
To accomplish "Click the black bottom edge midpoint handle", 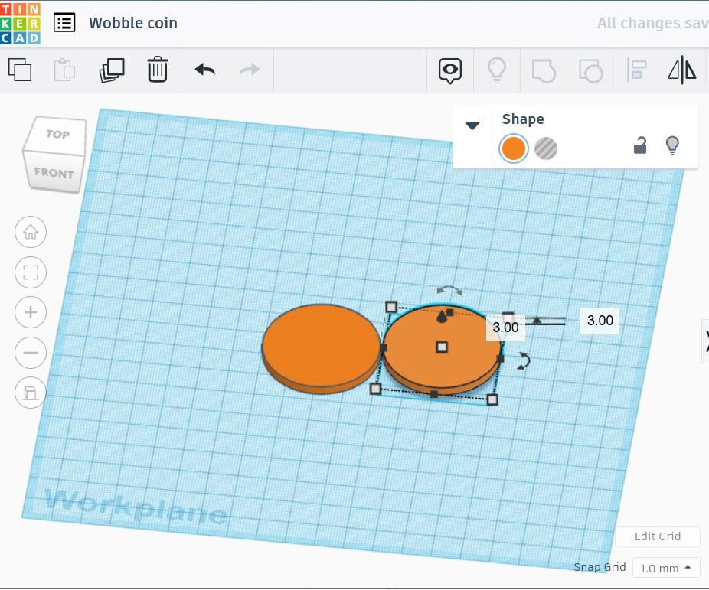I will coord(434,394).
